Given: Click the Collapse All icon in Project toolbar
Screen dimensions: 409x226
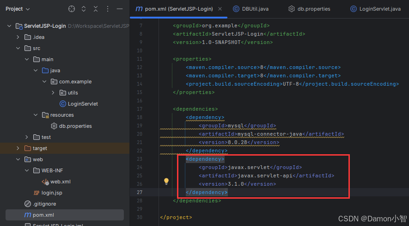Looking at the screenshot, I should click(96, 9).
